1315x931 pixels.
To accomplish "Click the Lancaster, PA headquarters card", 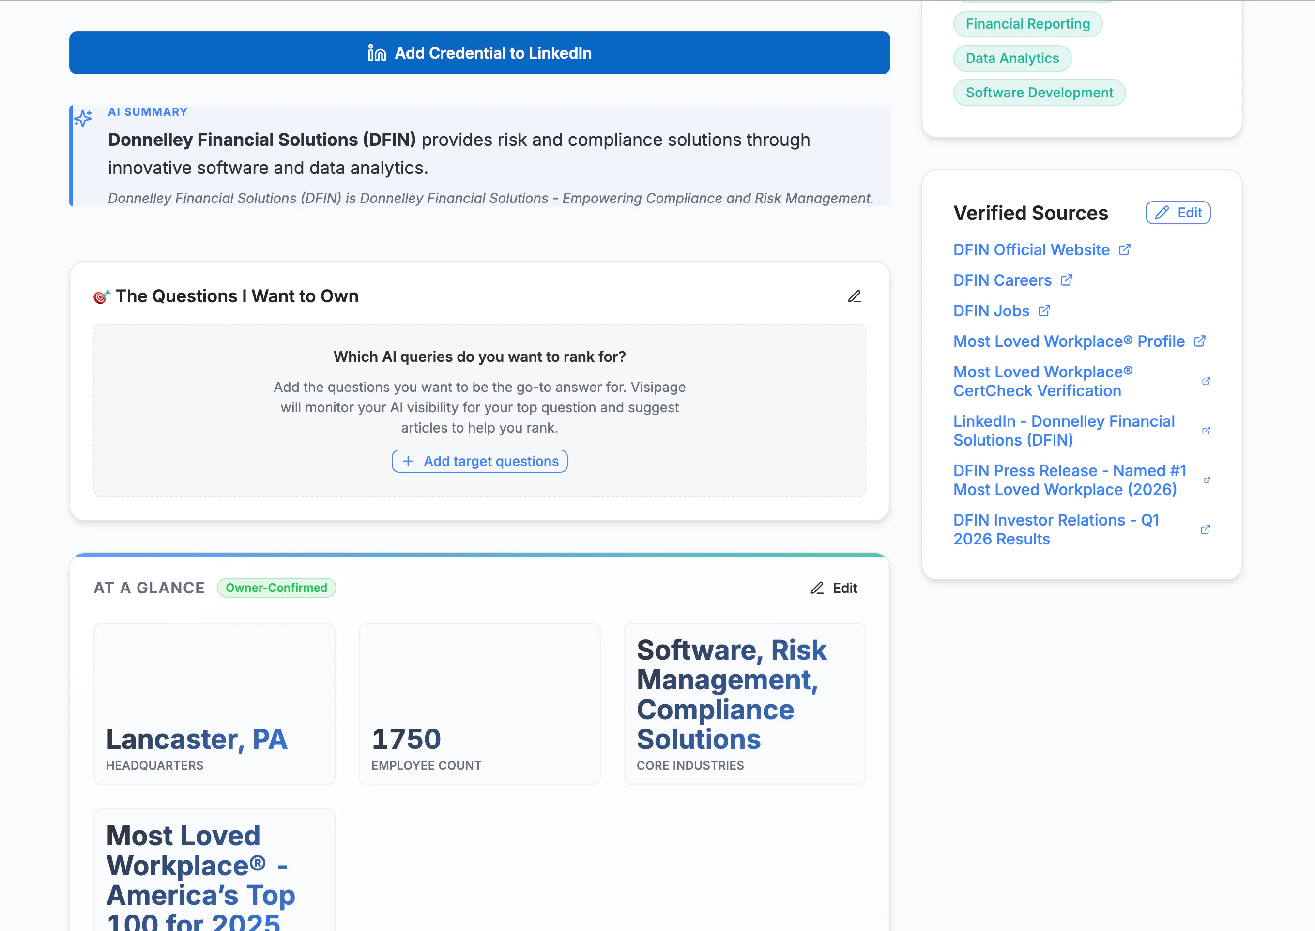I will (214, 704).
